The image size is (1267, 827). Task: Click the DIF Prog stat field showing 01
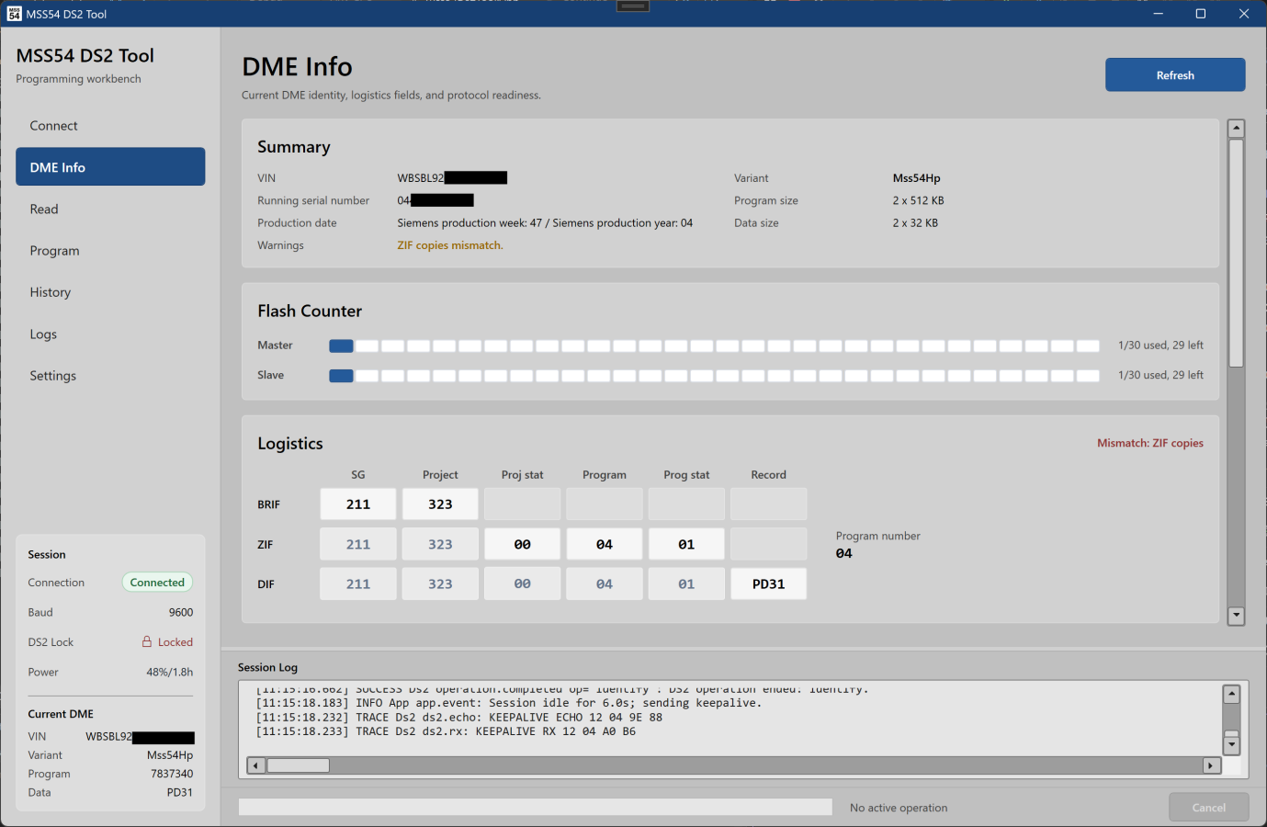click(686, 583)
